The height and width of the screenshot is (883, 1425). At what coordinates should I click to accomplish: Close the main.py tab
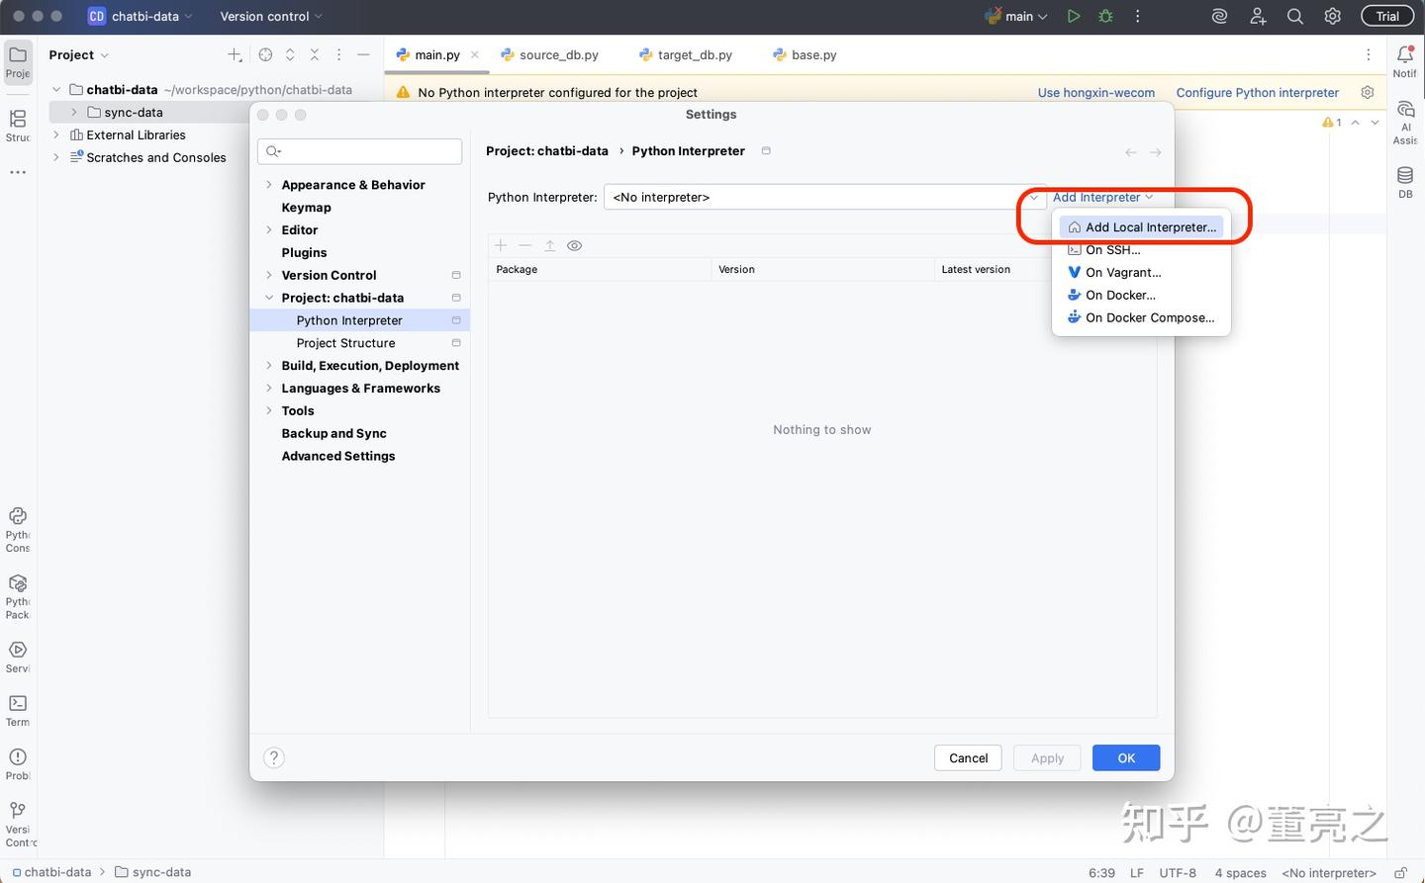point(475,55)
